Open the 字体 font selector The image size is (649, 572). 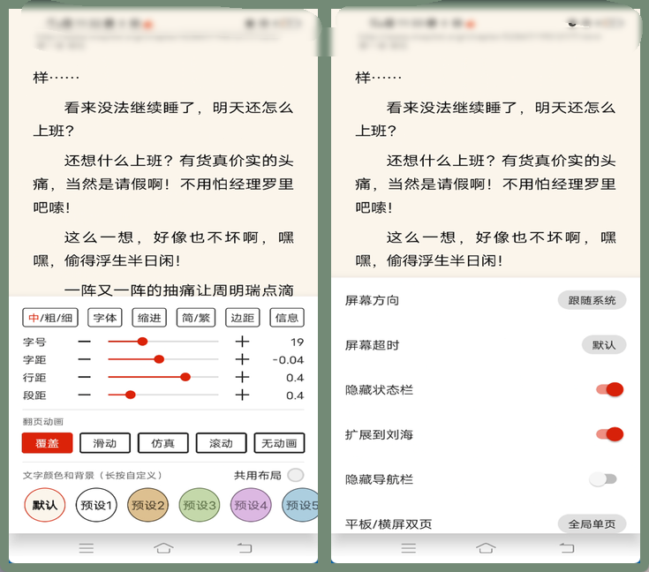pos(105,318)
